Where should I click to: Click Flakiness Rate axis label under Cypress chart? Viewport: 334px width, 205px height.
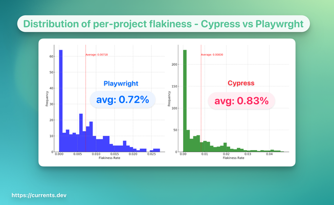click(233, 158)
